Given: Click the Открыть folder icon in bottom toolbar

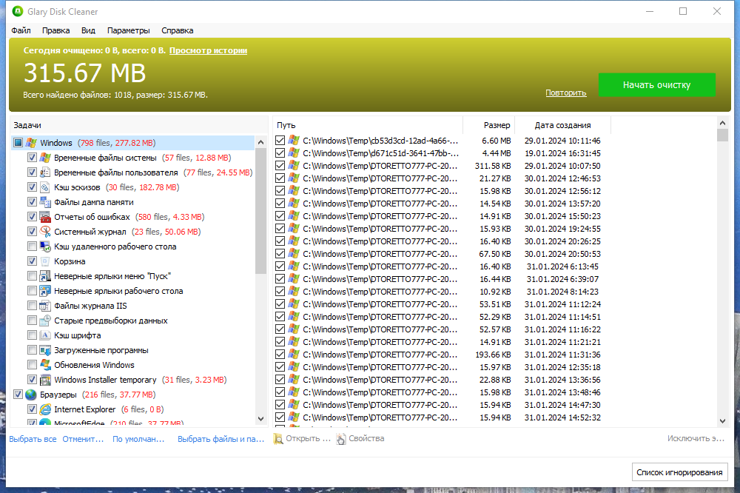Looking at the screenshot, I should [278, 439].
